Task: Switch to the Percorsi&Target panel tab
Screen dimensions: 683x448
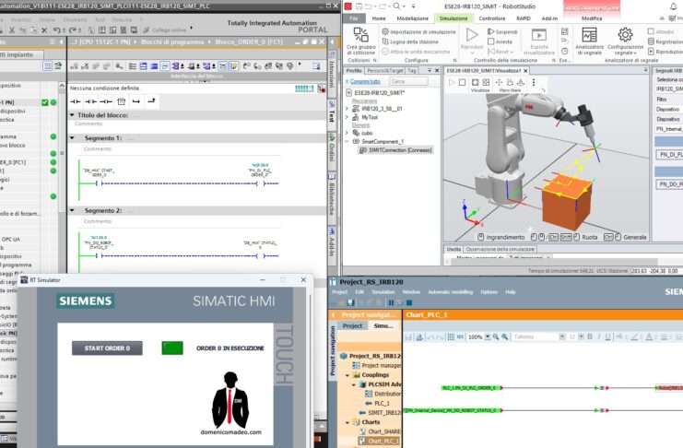Action: pos(384,71)
